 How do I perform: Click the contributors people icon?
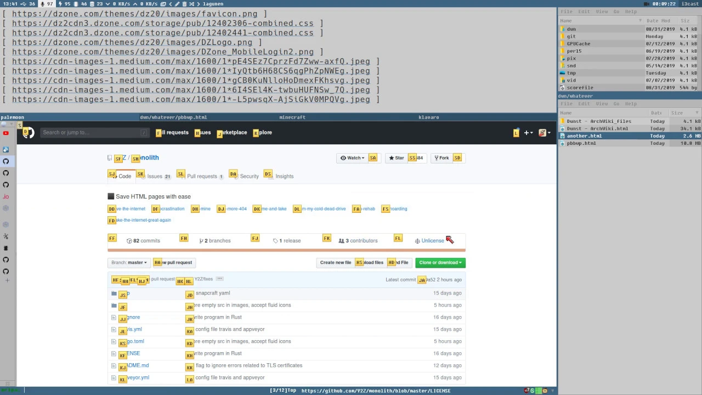341,241
